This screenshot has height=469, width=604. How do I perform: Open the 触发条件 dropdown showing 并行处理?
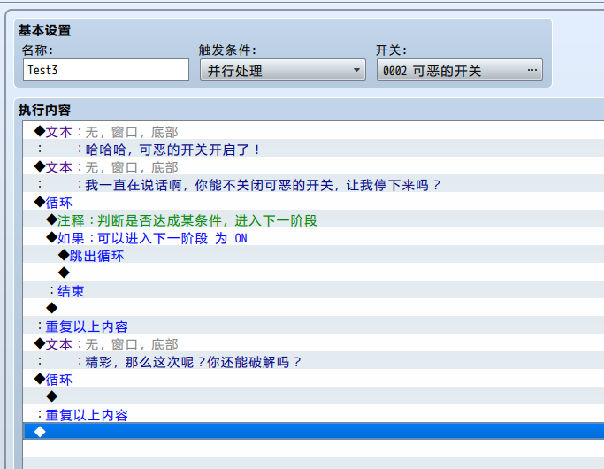(283, 70)
